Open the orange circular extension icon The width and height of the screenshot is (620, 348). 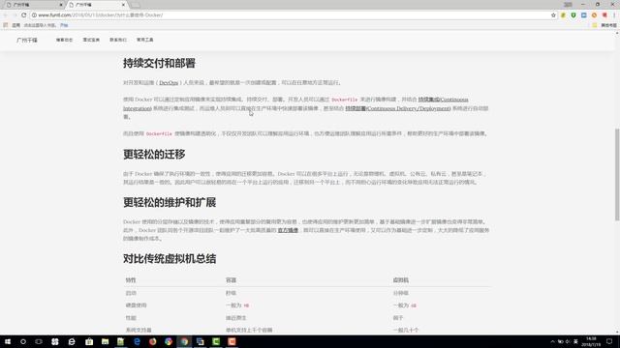(x=594, y=15)
